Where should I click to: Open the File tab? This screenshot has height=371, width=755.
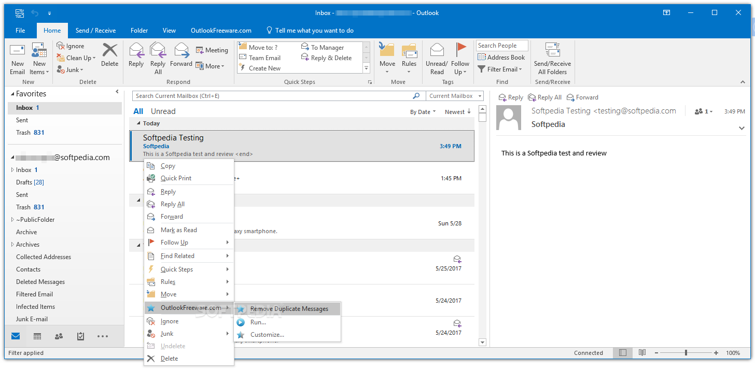(x=20, y=31)
